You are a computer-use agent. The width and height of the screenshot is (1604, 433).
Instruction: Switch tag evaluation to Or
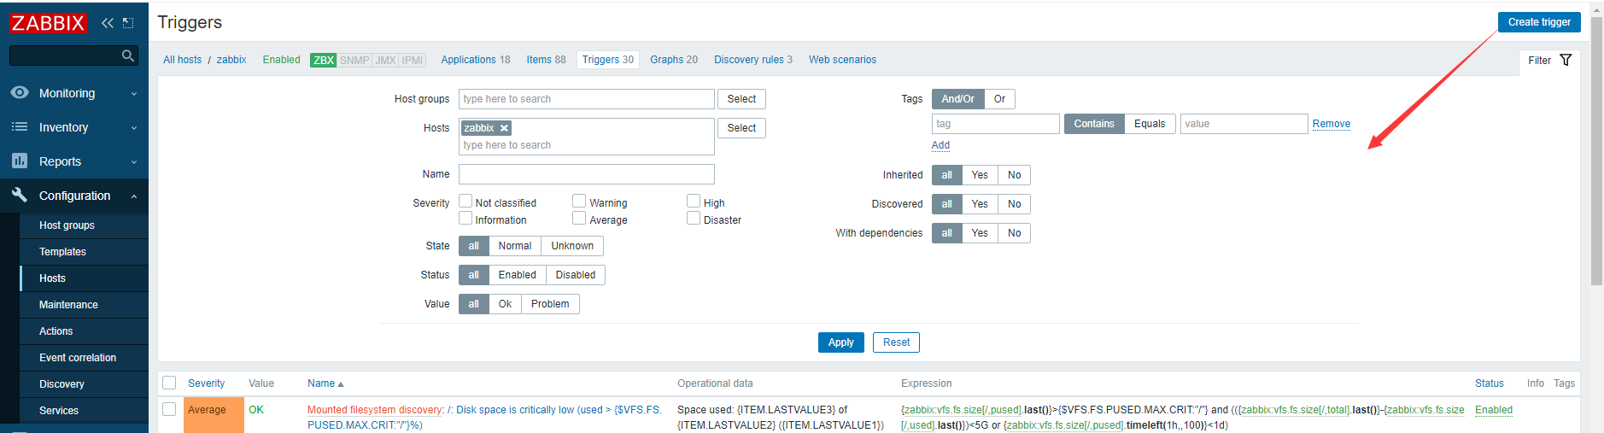point(999,99)
